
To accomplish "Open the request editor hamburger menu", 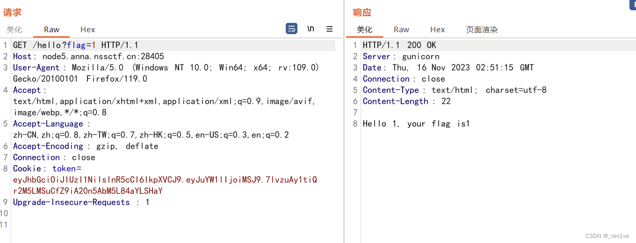I will coord(330,29).
